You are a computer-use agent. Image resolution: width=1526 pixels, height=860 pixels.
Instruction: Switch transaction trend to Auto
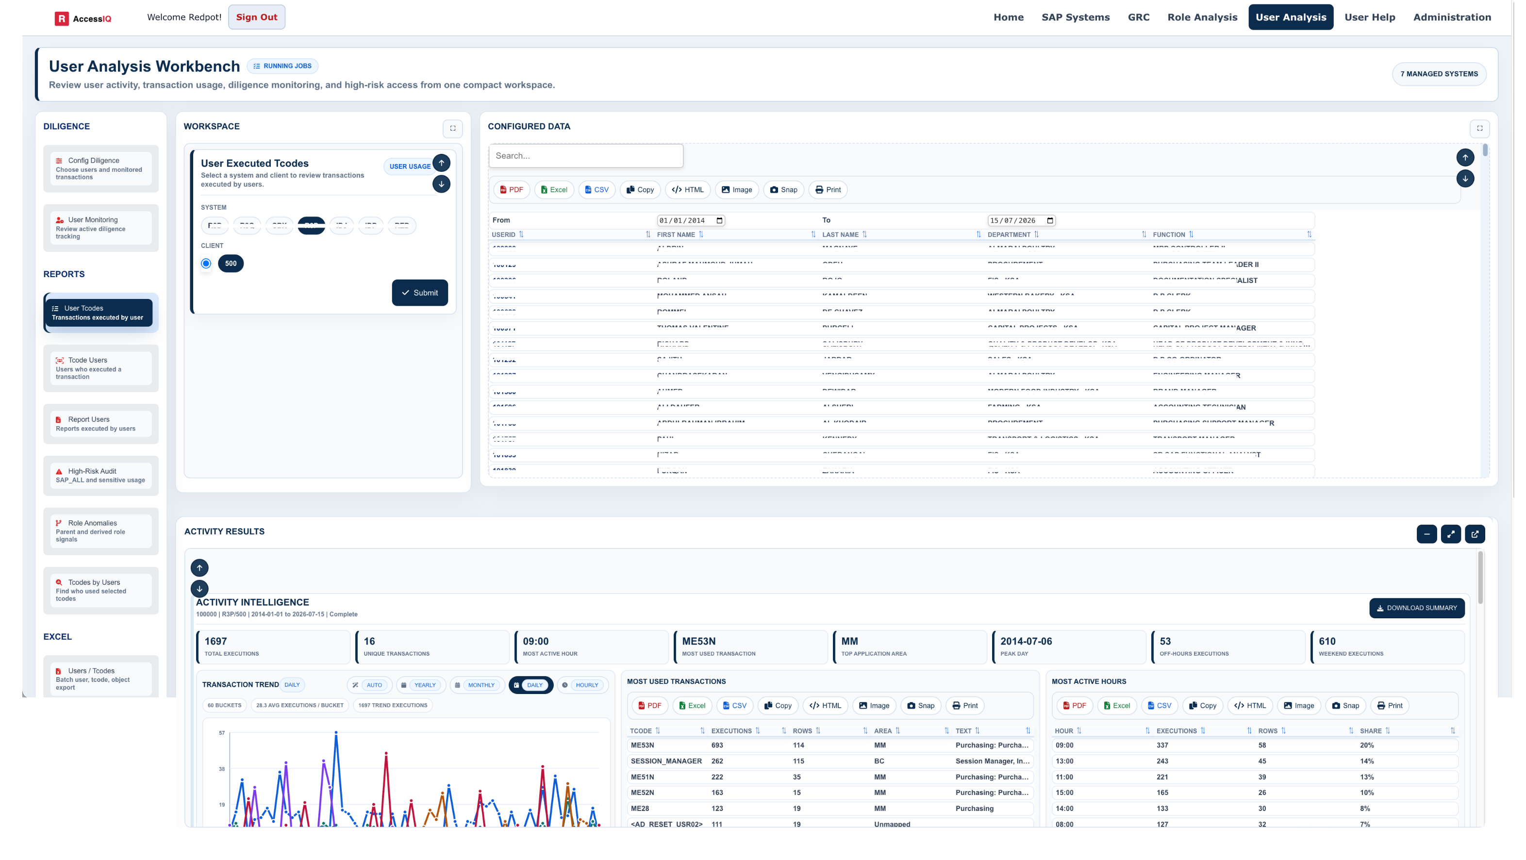pyautogui.click(x=369, y=685)
